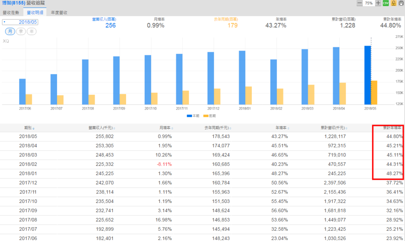405x241 pixels.
Task: Toggle the orange 前期 legend swatch
Action: coord(206,116)
